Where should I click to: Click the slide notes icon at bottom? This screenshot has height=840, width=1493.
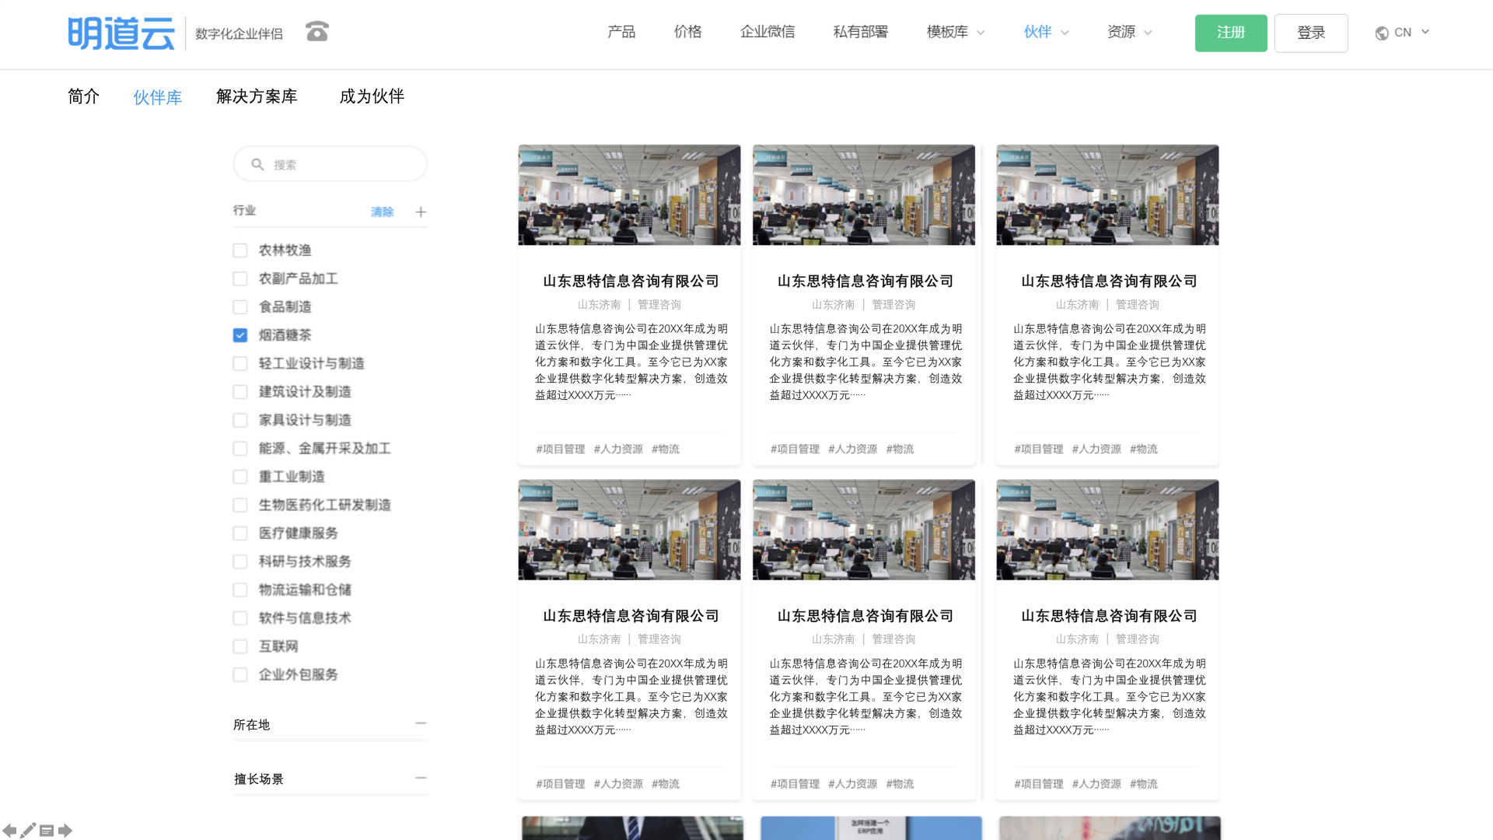click(x=47, y=831)
